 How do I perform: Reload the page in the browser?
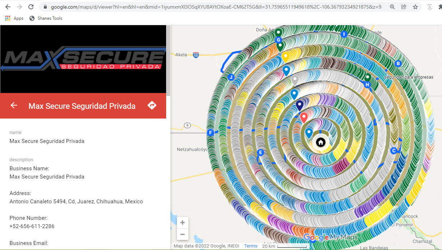tap(31, 7)
